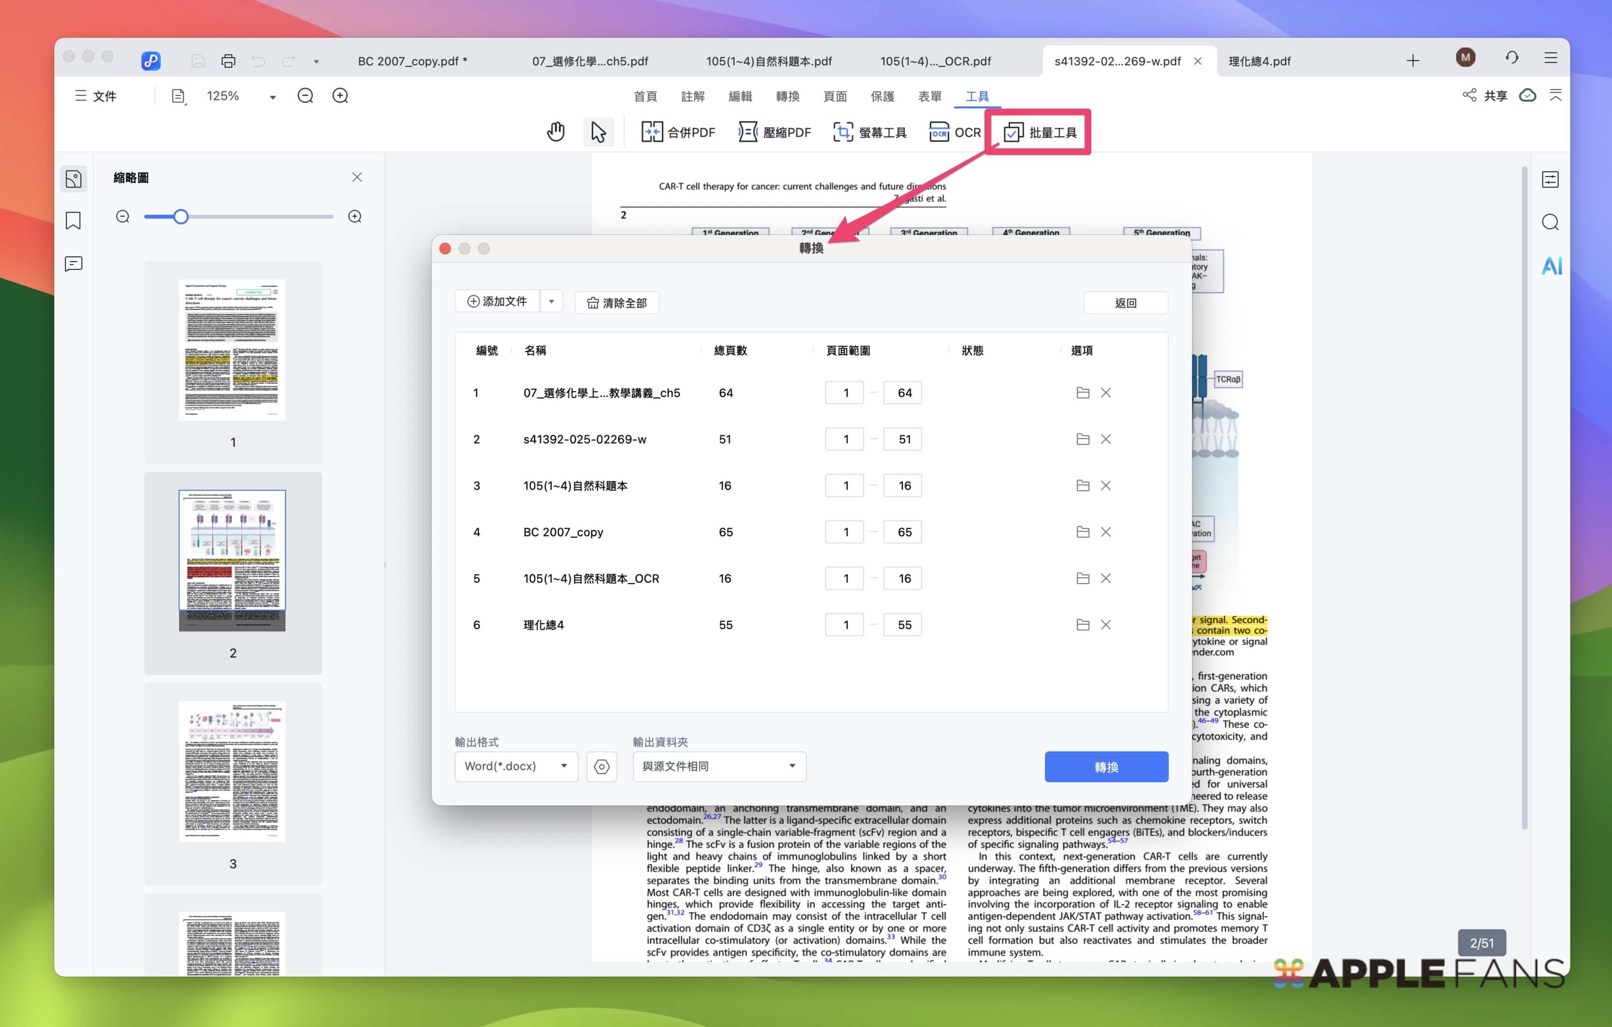Viewport: 1612px width, 1027px height.
Task: Click the thumbnail zoom slider handle
Action: 181,217
